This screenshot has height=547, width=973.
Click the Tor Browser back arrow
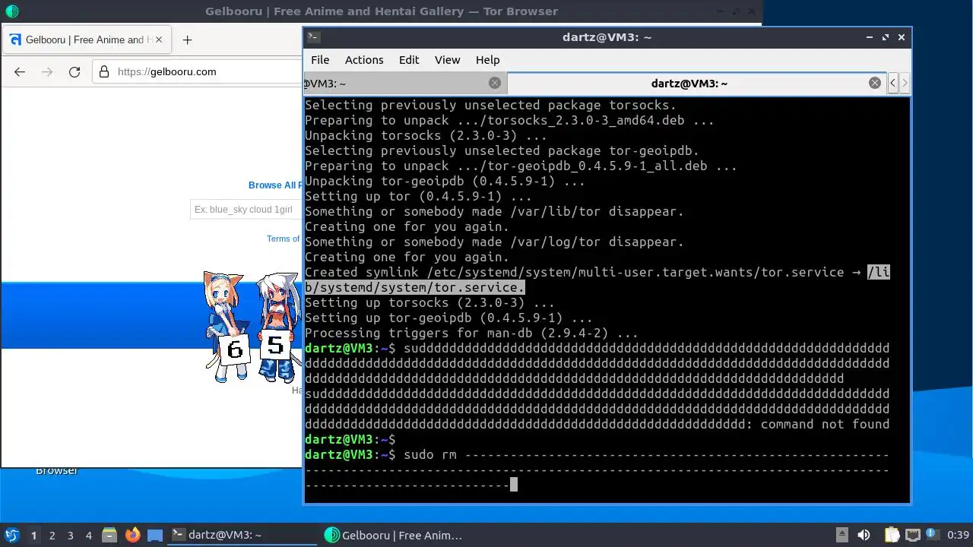20,71
